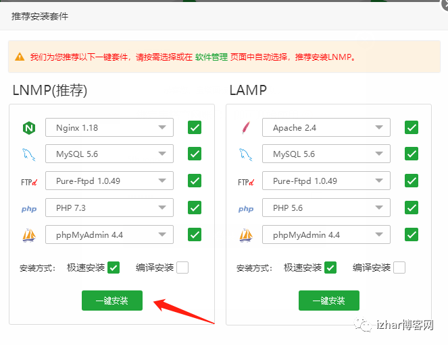Image resolution: width=448 pixels, height=345 pixels.
Task: Uncheck phpMyAdmin 4.4 in LNMP
Action: [x=195, y=234]
